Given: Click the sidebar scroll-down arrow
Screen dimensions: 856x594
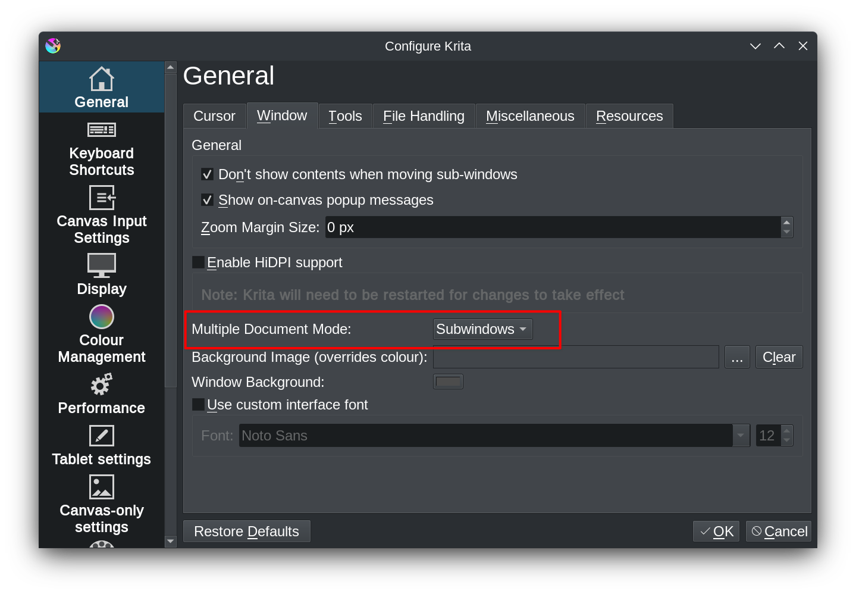Looking at the screenshot, I should (x=171, y=541).
